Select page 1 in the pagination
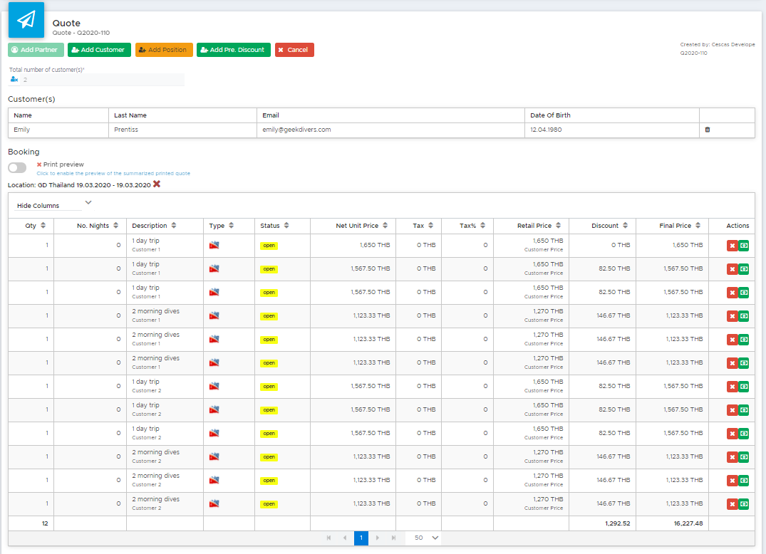The image size is (766, 554). (361, 538)
